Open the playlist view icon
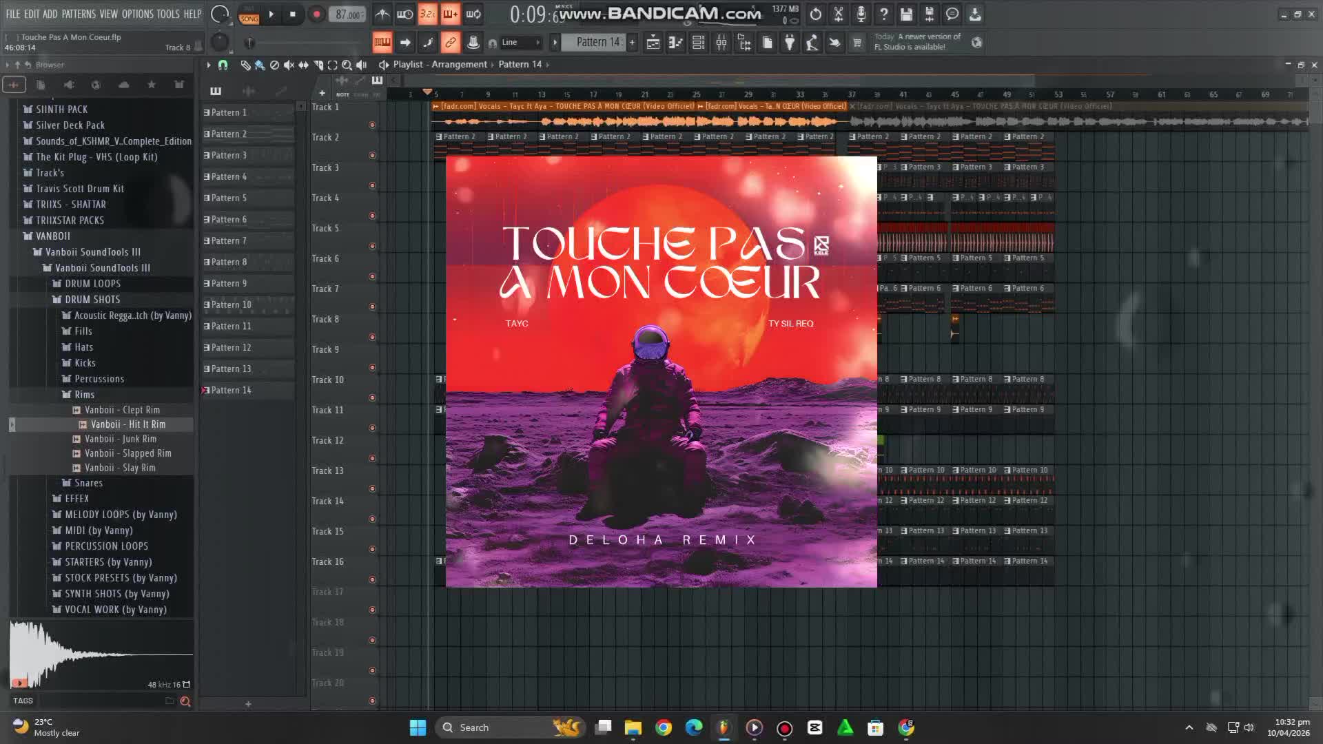This screenshot has height=744, width=1323. pyautogui.click(x=653, y=43)
